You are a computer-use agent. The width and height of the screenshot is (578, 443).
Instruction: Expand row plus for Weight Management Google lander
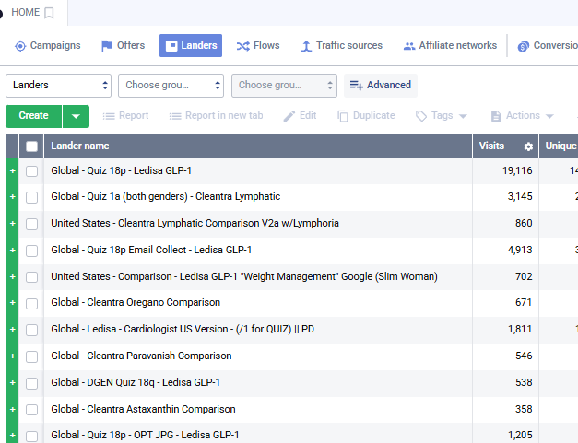tap(13, 277)
